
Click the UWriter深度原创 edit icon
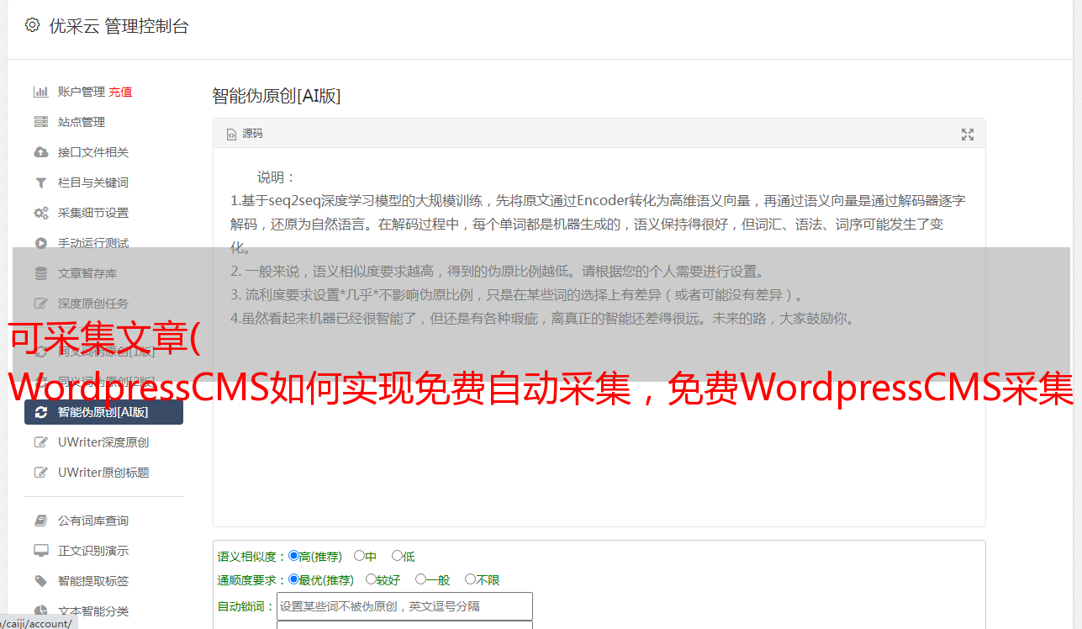click(x=40, y=442)
